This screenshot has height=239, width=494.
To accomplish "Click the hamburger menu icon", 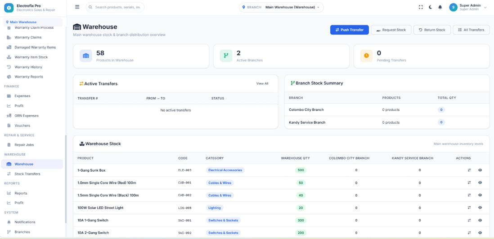I will tap(77, 7).
